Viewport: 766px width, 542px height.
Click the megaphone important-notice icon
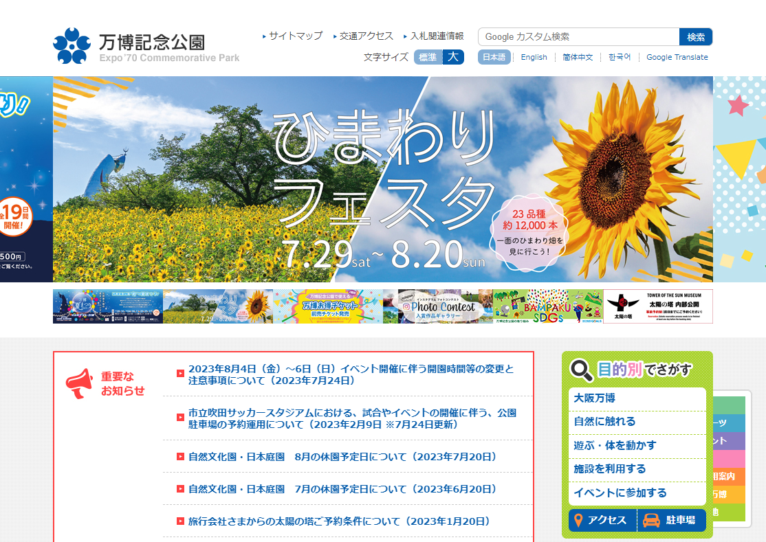[78, 383]
